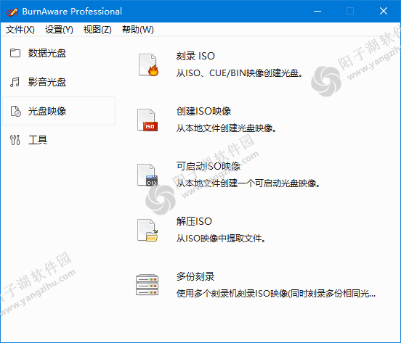Click the command prompt bootable ISO icon
Screen dimensions: 401x343
[x=147, y=175]
